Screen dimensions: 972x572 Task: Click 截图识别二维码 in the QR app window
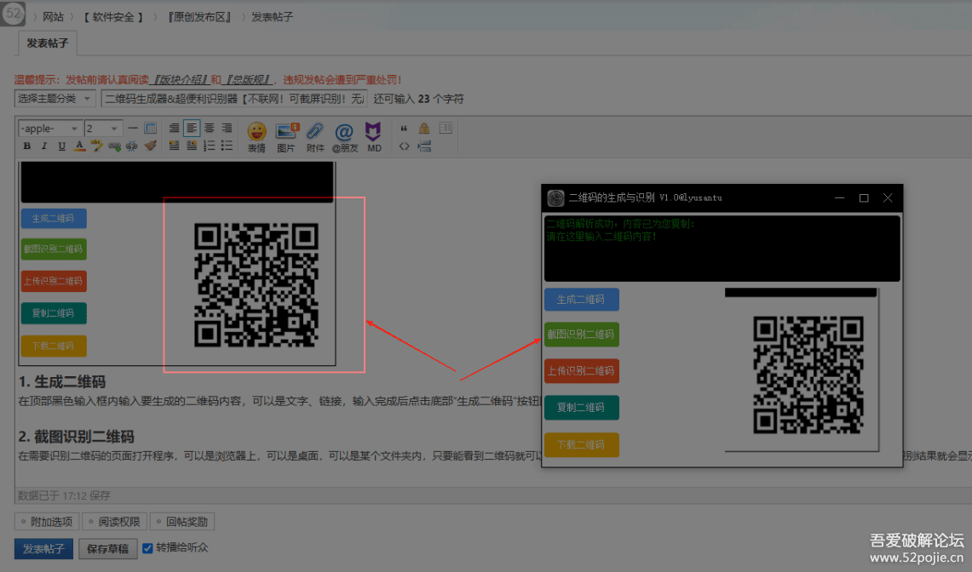(582, 335)
